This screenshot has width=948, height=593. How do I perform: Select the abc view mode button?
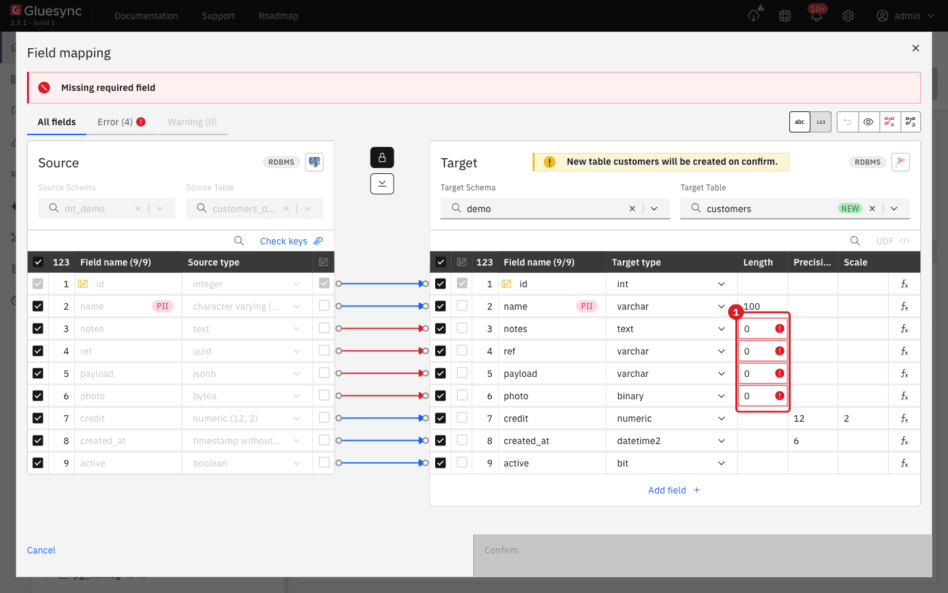tap(800, 122)
